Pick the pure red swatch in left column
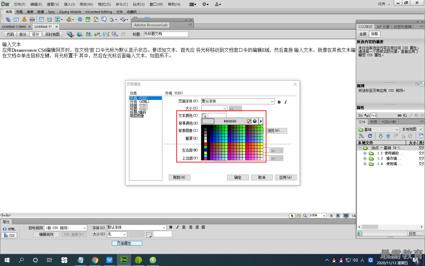The width and height of the screenshot is (425, 266). coord(206,144)
